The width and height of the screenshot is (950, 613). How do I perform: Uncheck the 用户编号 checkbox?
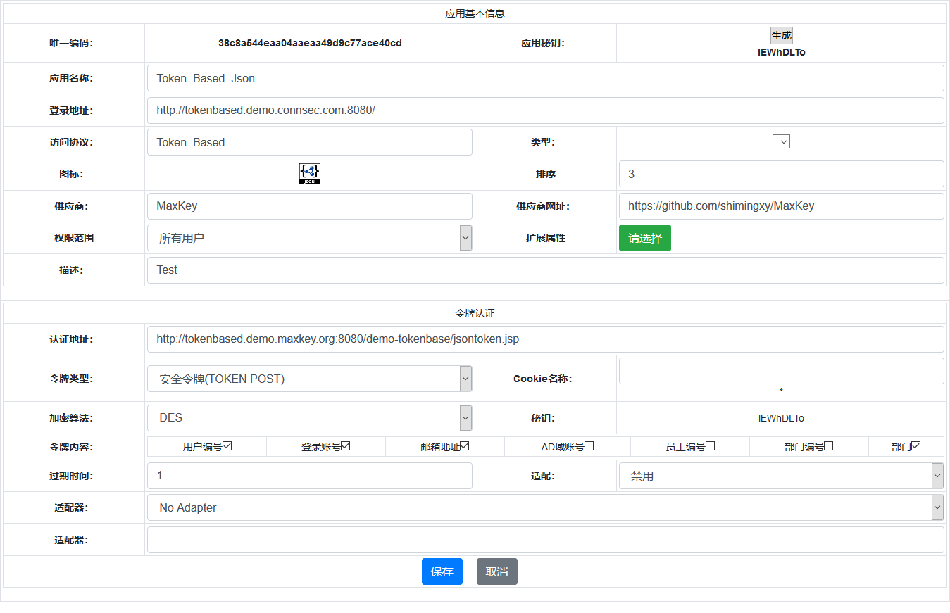point(227,446)
